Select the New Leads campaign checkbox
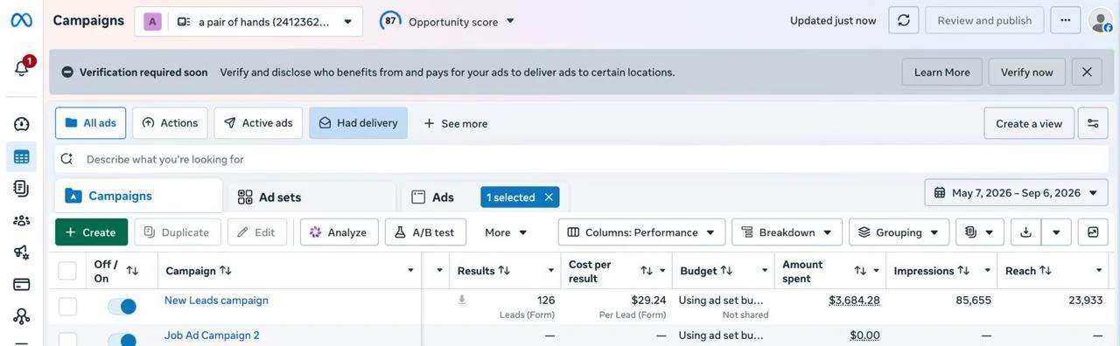Screen dimensions: 1120x346 click(x=67, y=307)
